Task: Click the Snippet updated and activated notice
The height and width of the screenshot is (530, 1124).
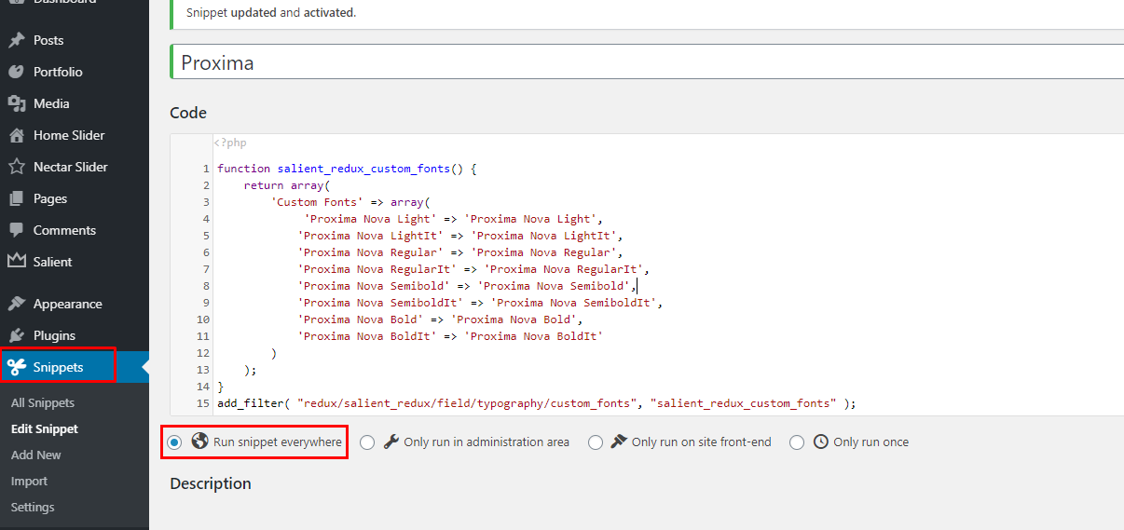Action: [x=271, y=13]
